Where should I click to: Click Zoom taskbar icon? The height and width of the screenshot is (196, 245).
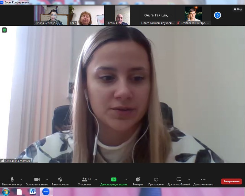pos(46,192)
